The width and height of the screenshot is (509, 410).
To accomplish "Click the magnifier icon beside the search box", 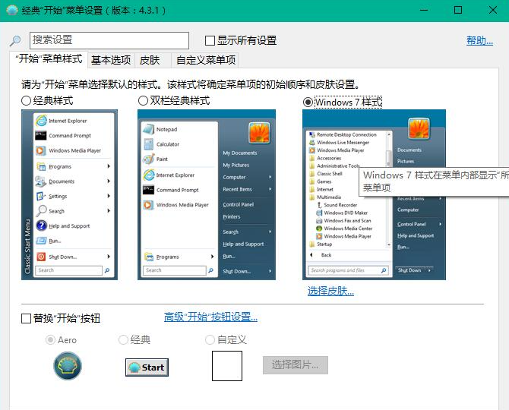I will click(x=15, y=41).
